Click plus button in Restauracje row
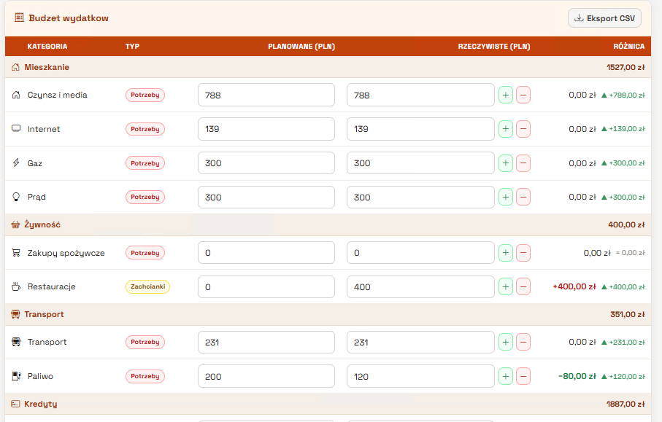Image resolution: width=662 pixels, height=422 pixels. [506, 286]
